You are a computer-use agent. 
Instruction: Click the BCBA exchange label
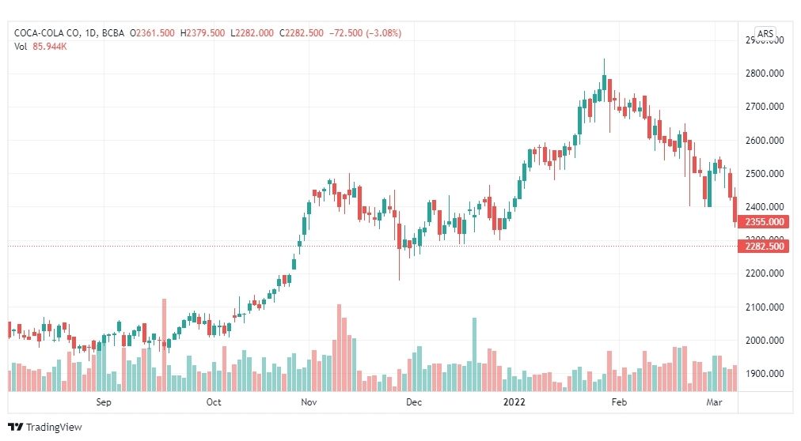113,33
